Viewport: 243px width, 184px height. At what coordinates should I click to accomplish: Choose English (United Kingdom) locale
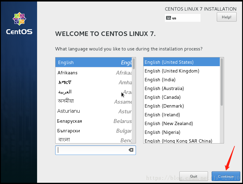coord(181,71)
